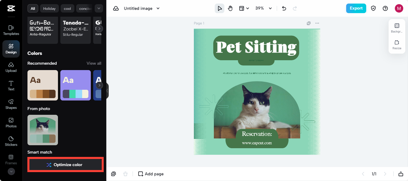Click the Page 1 label
The image size is (408, 181).
coord(199,23)
